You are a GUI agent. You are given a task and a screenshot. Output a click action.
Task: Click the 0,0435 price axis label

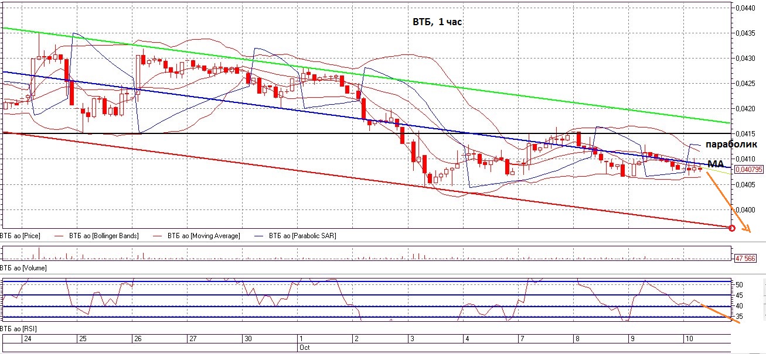(745, 33)
